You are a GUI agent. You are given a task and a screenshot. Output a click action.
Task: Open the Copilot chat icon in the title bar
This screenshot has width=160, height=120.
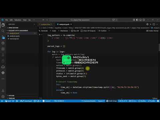coord(113,20)
